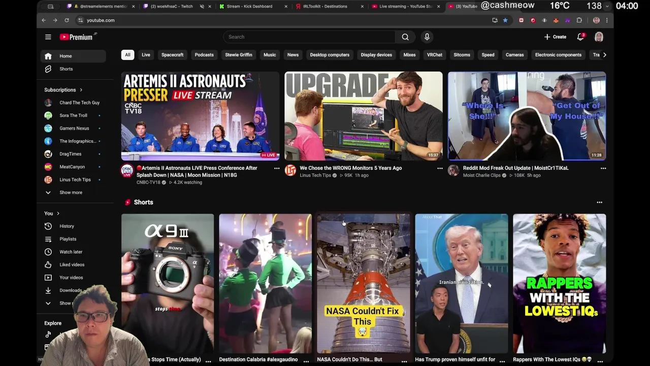The image size is (650, 366).
Task: Open MeatCanyon channel in sidebar
Action: [73, 167]
